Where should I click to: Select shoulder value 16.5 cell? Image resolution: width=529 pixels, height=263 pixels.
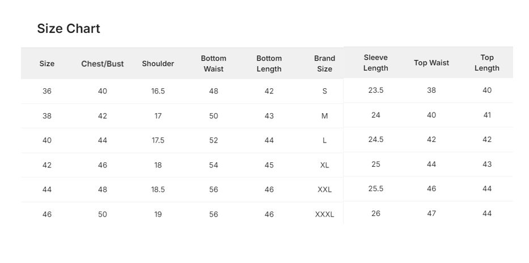[x=158, y=91]
